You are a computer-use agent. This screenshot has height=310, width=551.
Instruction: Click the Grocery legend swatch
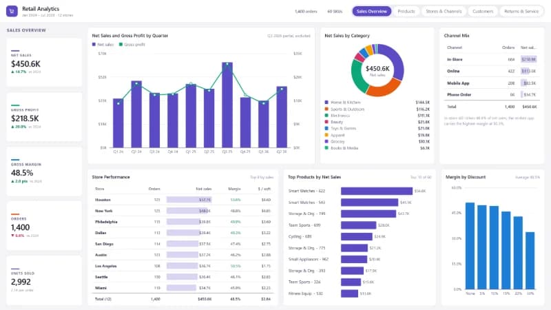[x=326, y=141]
